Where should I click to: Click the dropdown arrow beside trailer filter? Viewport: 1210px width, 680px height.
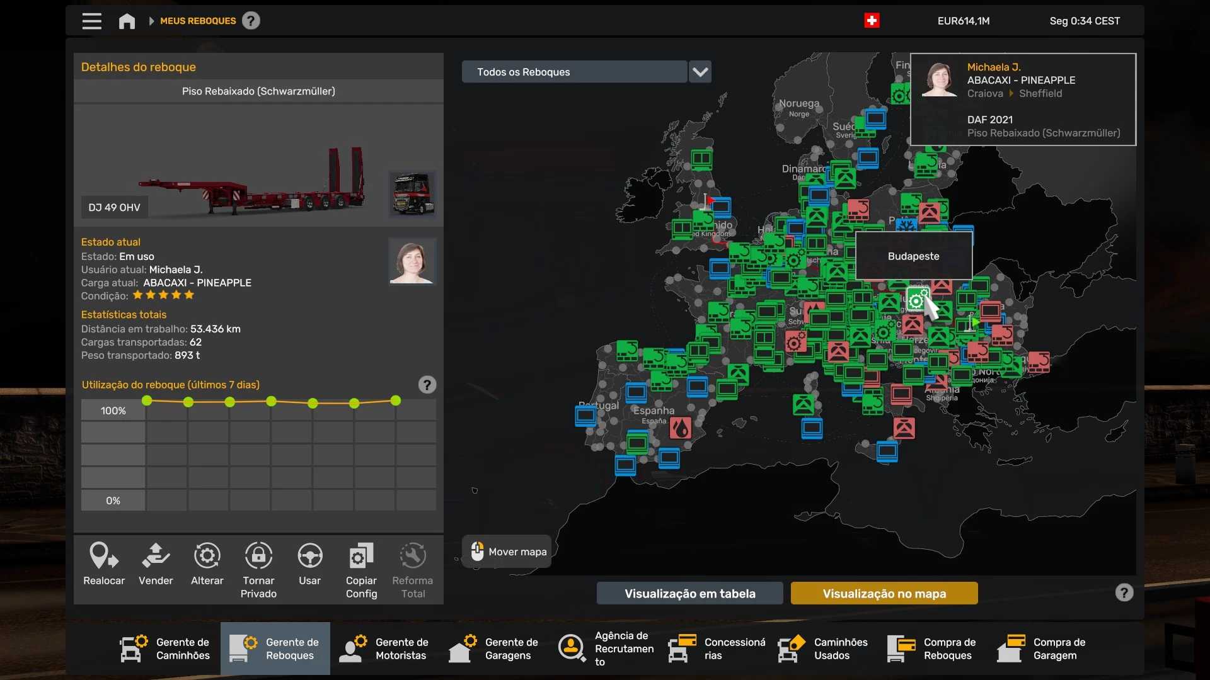tap(700, 72)
